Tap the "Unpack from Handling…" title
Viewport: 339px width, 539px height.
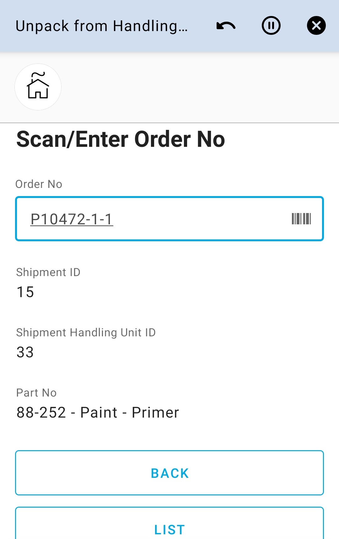point(102,26)
